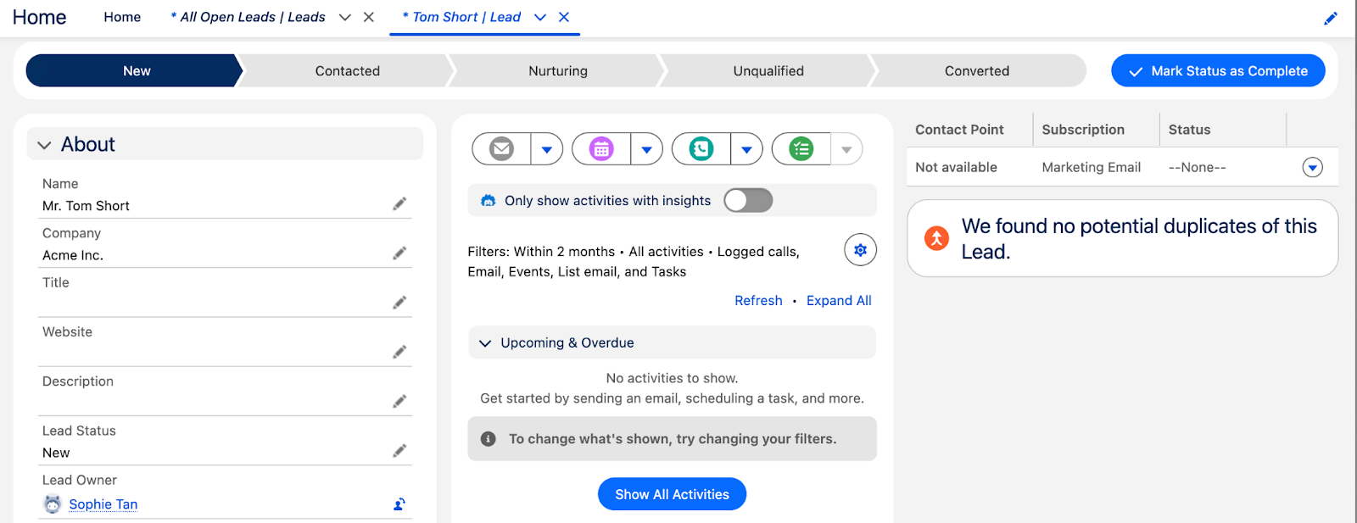Select the New status stage
This screenshot has height=523, width=1357.
(x=134, y=71)
